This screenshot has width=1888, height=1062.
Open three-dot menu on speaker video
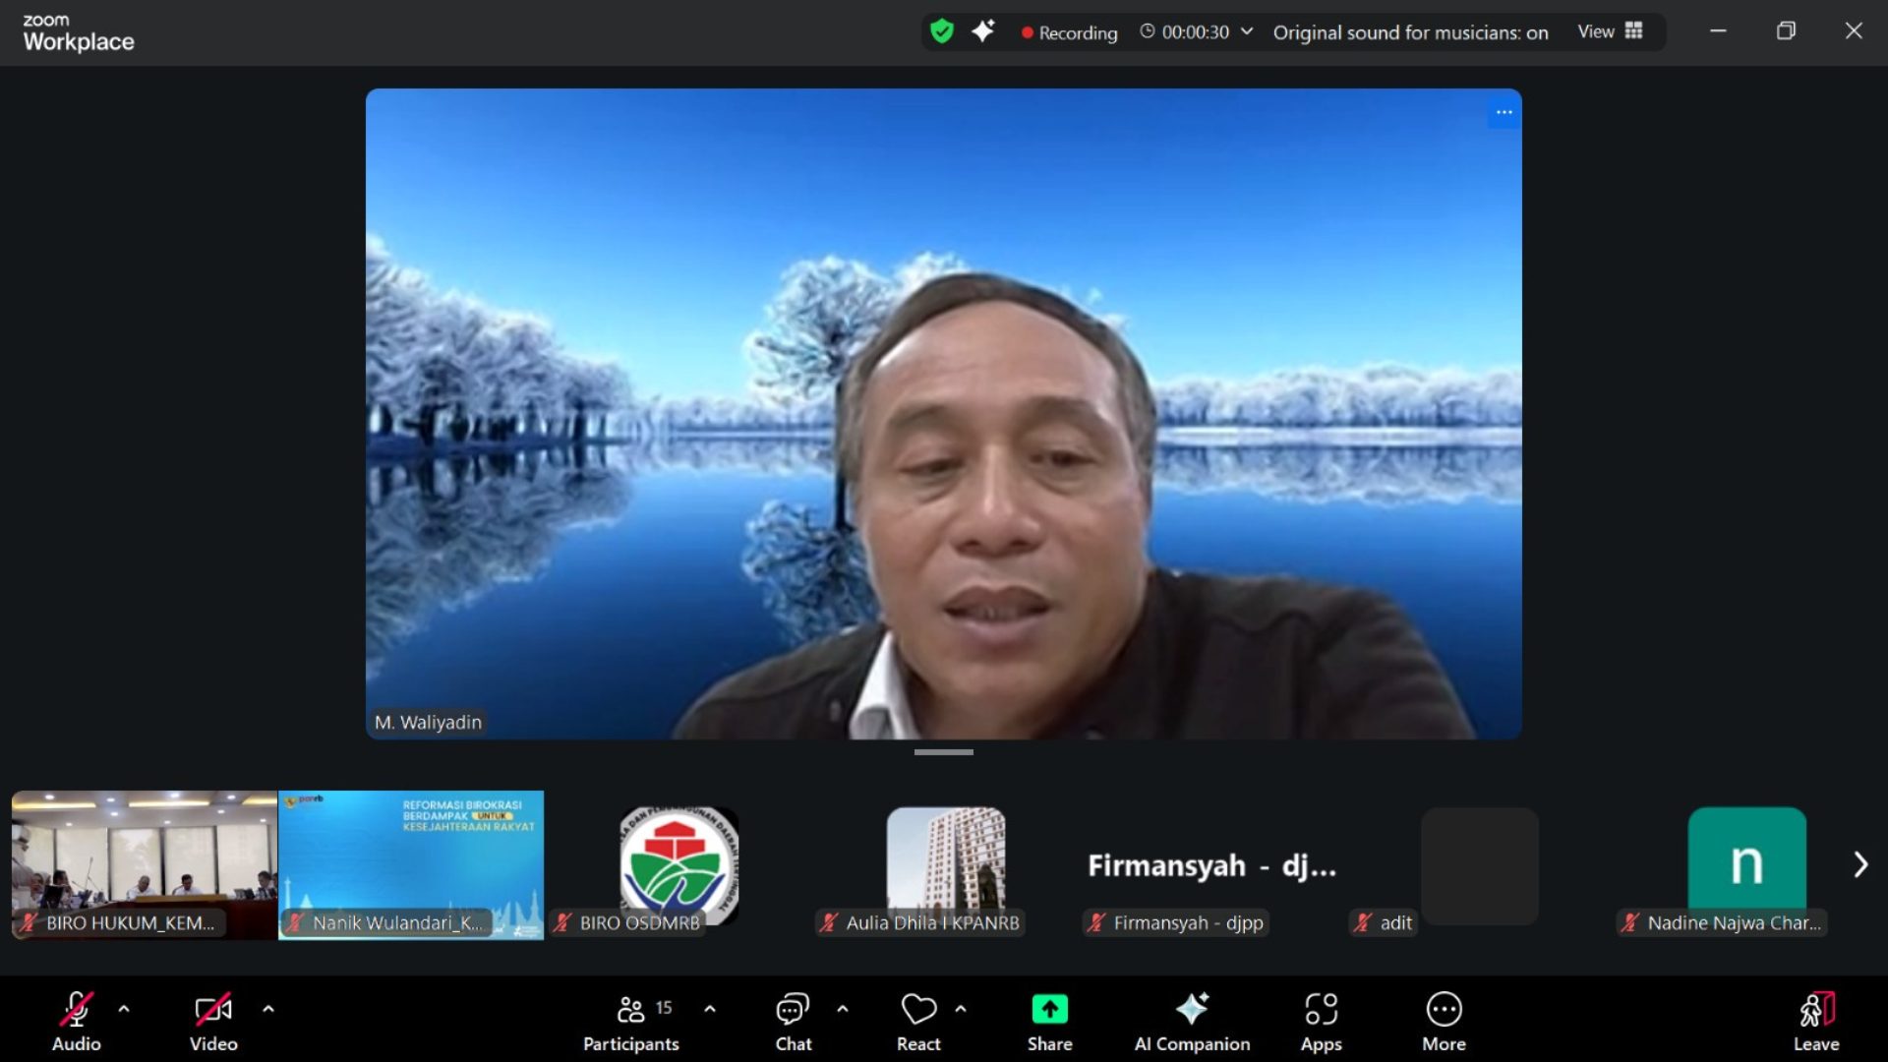1504,112
